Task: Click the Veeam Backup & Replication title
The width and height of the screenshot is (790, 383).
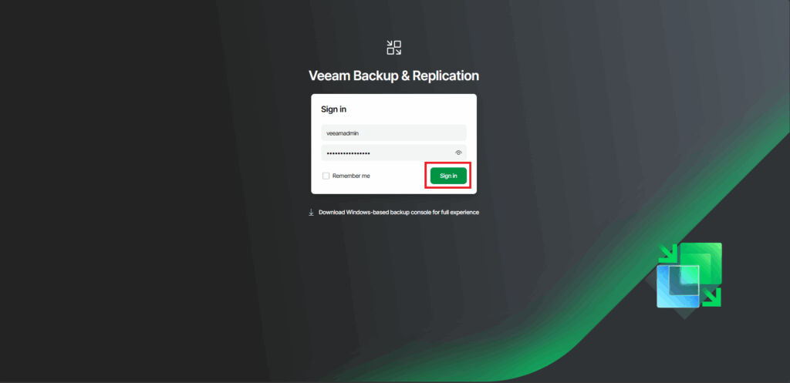Action: (x=393, y=76)
